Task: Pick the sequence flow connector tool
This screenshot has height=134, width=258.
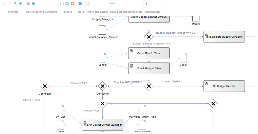Action: (x=112, y=4)
